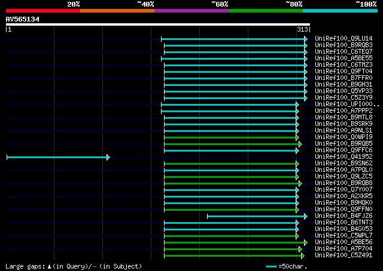Click the red ~20% identity legend segment
Viewport: 383px width, 271px height.
tap(42, 11)
